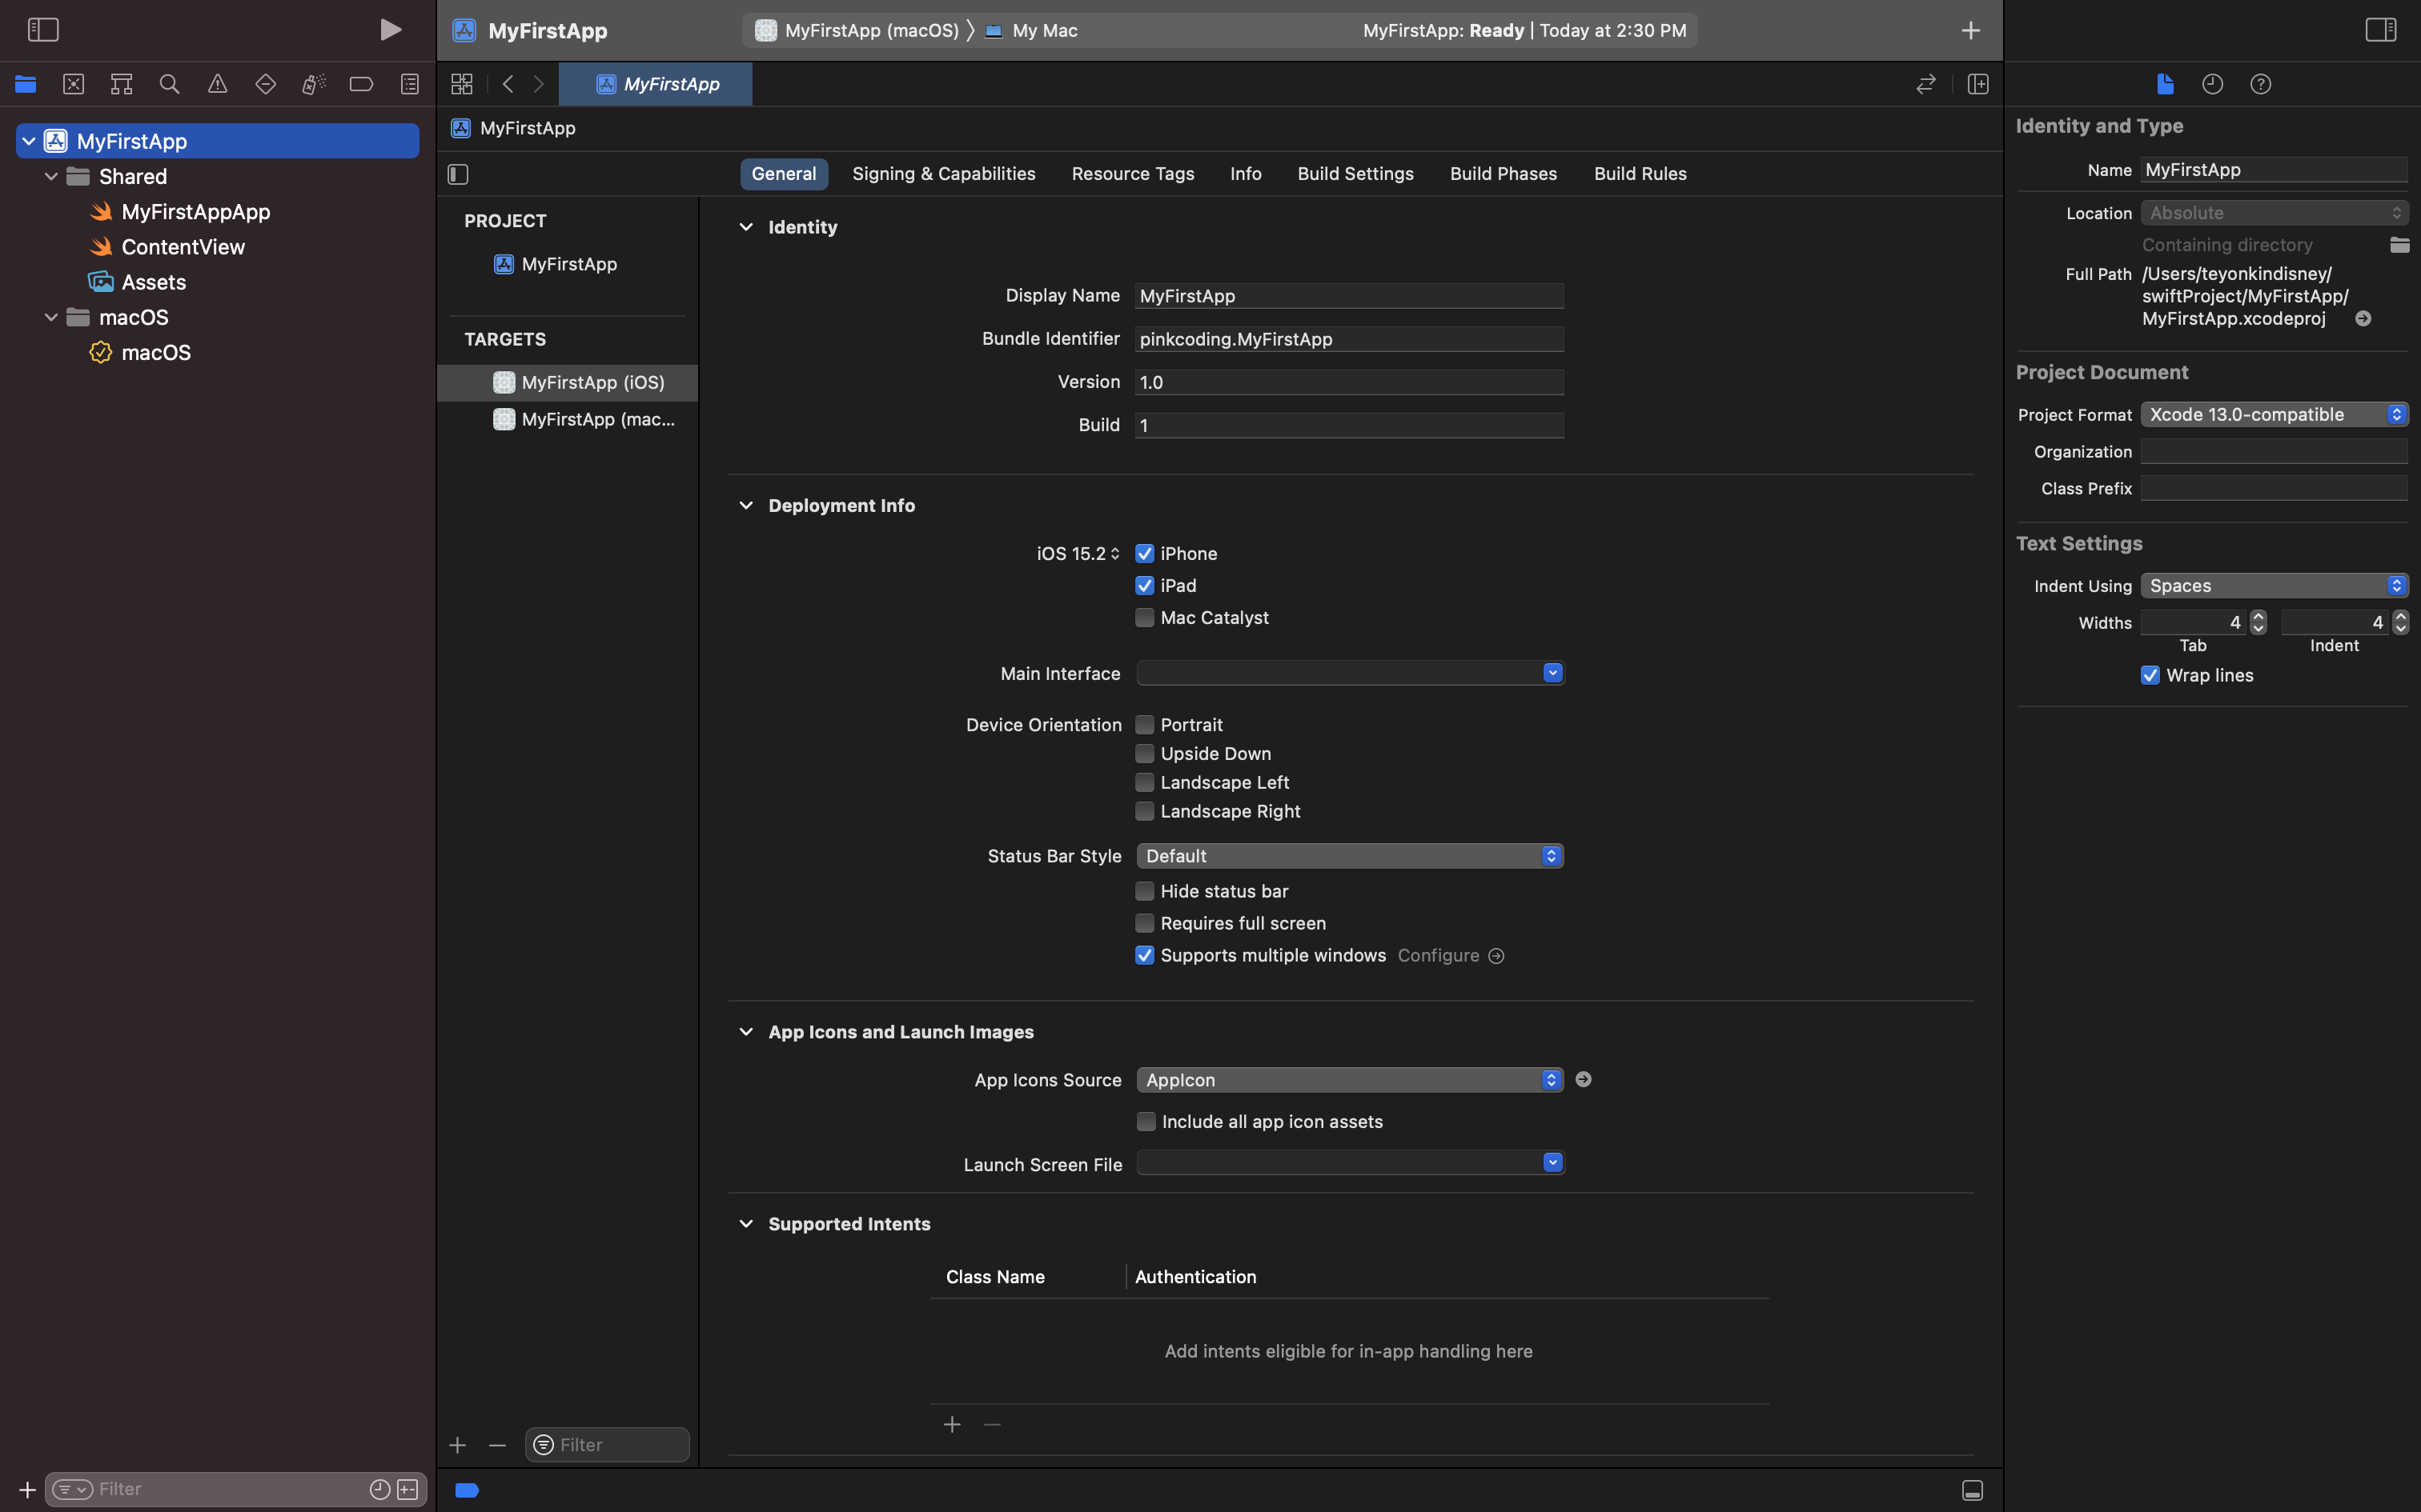Collapse the macOS folder

[51, 317]
